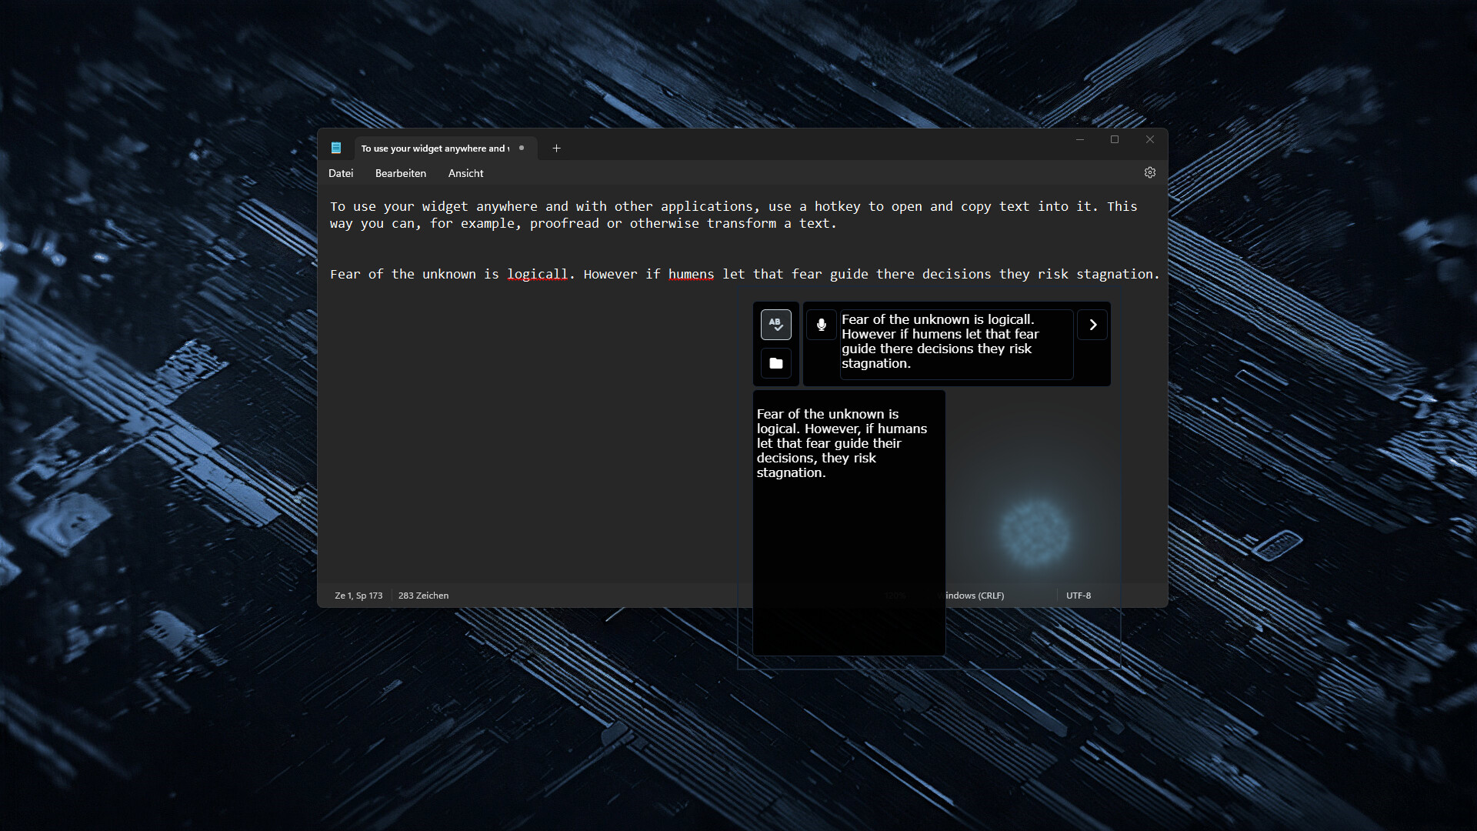Open the folder icon in the widget sidebar
This screenshot has height=831, width=1477.
tap(776, 363)
